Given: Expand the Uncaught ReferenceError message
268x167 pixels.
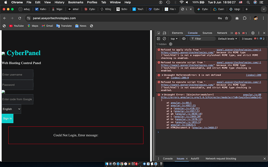Looking at the screenshot, I should pyautogui.click(x=162, y=75).
